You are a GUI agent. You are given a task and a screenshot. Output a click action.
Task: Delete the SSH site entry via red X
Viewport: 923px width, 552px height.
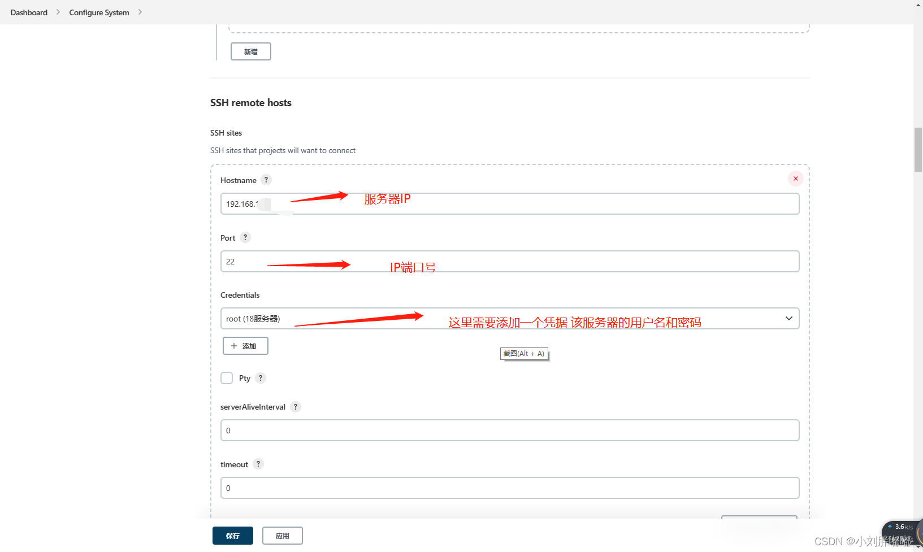(x=795, y=178)
